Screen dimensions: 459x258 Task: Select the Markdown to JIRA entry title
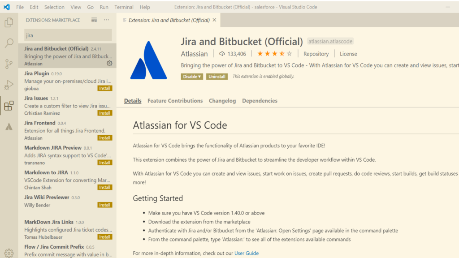[46, 172]
